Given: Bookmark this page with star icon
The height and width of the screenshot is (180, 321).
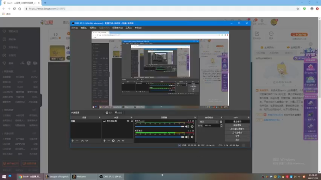Looking at the screenshot, I should coord(297,8).
